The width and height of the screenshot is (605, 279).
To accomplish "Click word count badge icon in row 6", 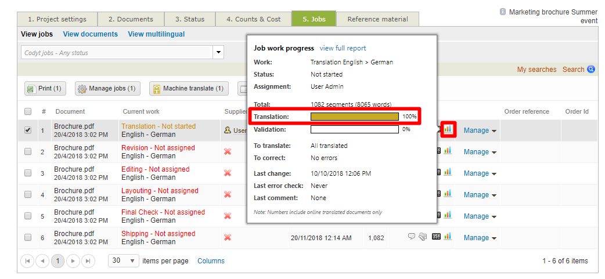I will tap(436, 237).
